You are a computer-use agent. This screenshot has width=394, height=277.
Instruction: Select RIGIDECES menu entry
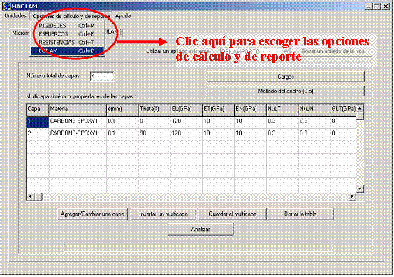[67, 26]
